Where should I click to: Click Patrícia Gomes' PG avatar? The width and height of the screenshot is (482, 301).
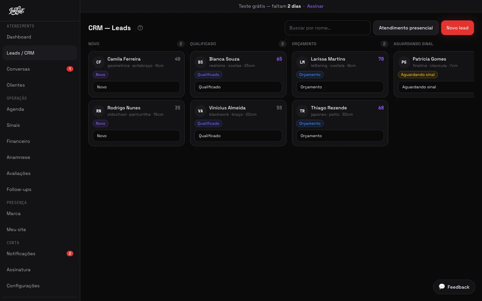click(x=404, y=62)
